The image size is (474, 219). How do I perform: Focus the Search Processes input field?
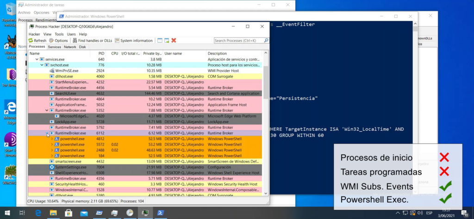[x=239, y=40]
